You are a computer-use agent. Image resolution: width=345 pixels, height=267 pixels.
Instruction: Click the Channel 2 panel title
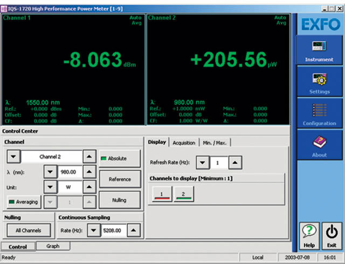162,18
